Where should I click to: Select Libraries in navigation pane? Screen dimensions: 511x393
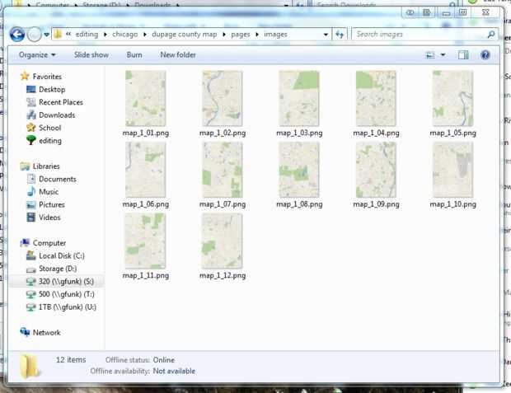40,166
